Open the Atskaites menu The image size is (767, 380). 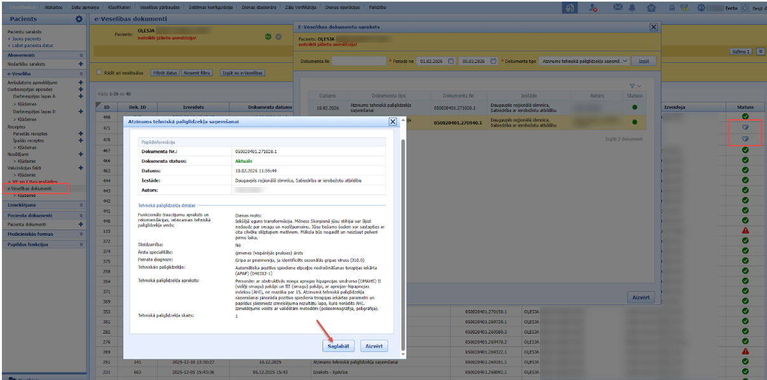click(53, 6)
